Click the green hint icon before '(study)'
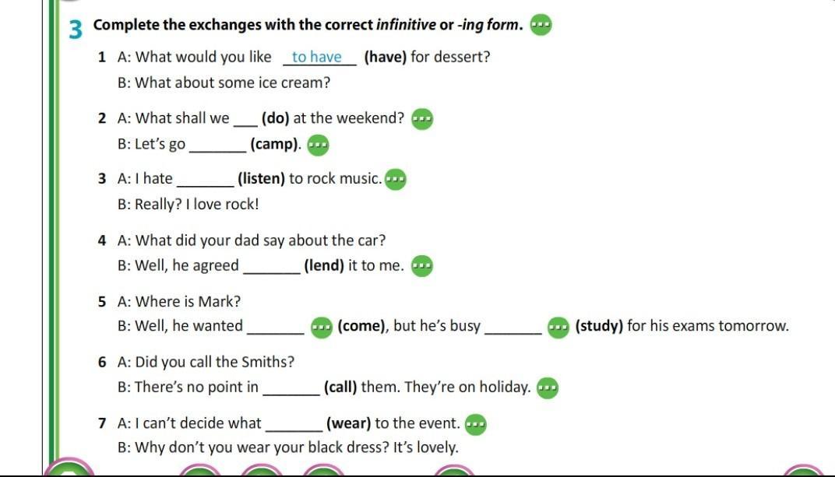The height and width of the screenshot is (477, 835). pyautogui.click(x=558, y=327)
